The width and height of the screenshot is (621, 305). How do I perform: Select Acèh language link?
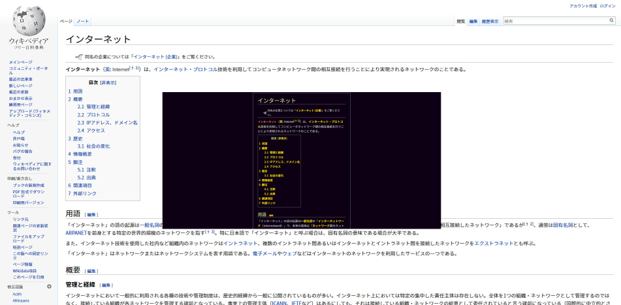tap(17, 295)
